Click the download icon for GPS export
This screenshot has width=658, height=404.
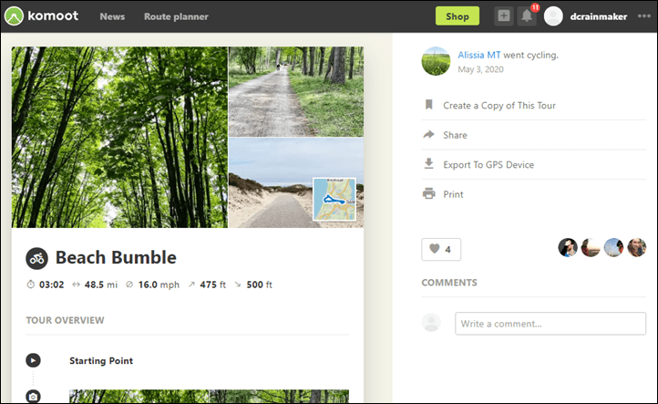(x=429, y=164)
